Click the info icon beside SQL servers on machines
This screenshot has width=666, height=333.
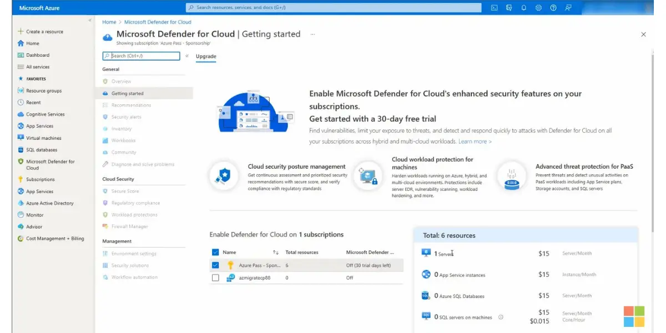click(x=501, y=317)
